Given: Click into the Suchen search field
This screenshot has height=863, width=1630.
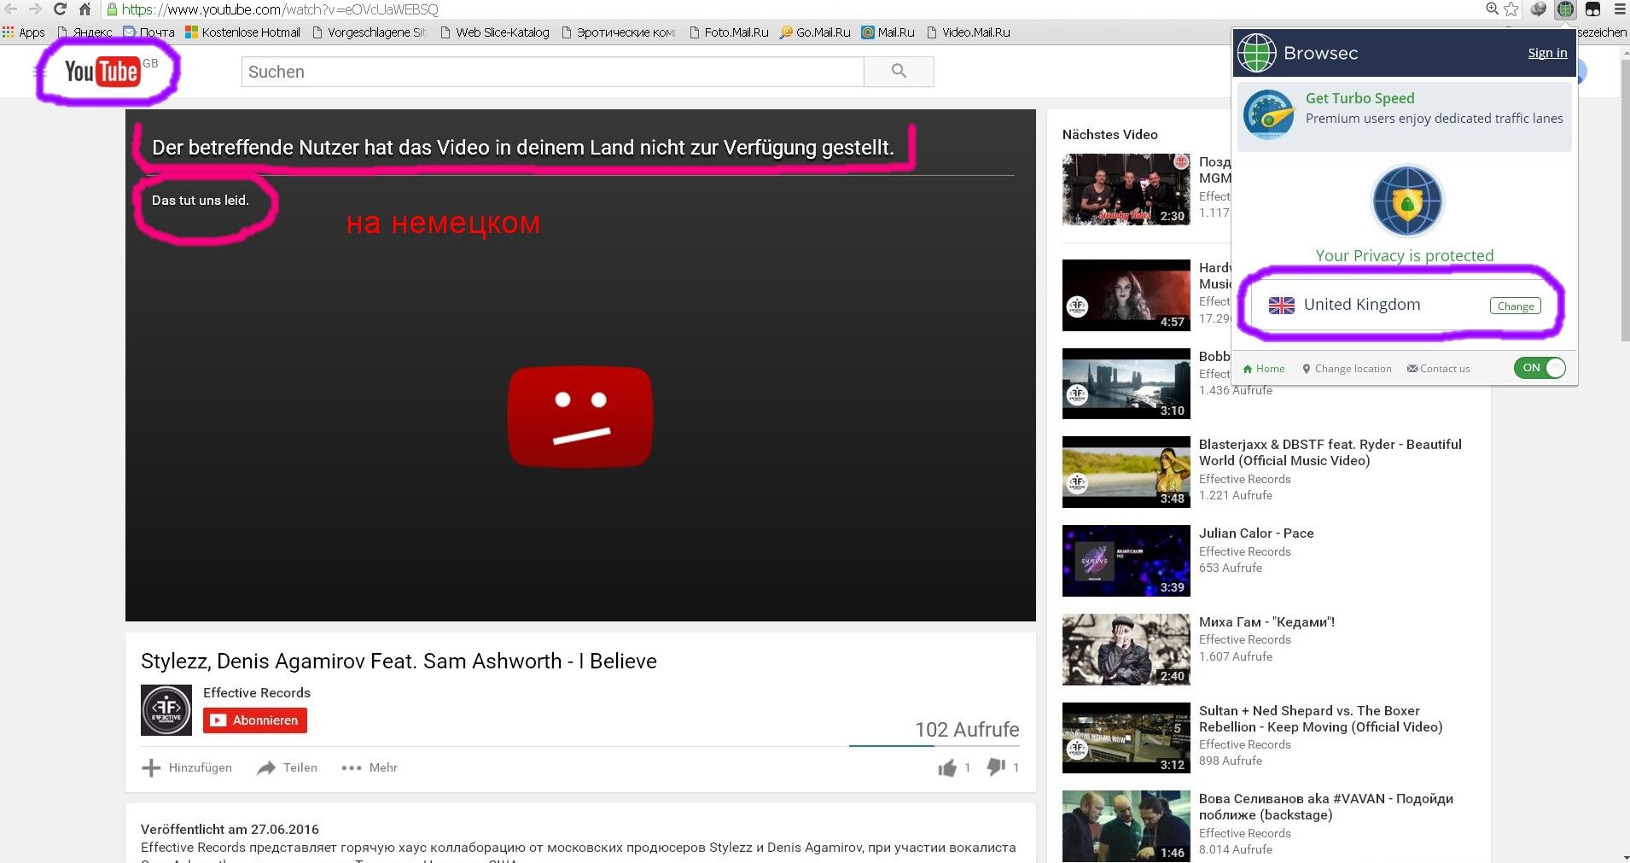Looking at the screenshot, I should [x=552, y=72].
